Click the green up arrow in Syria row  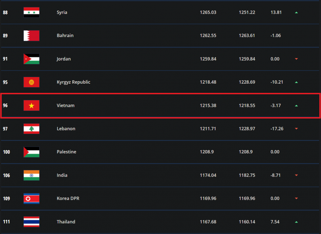296,13
